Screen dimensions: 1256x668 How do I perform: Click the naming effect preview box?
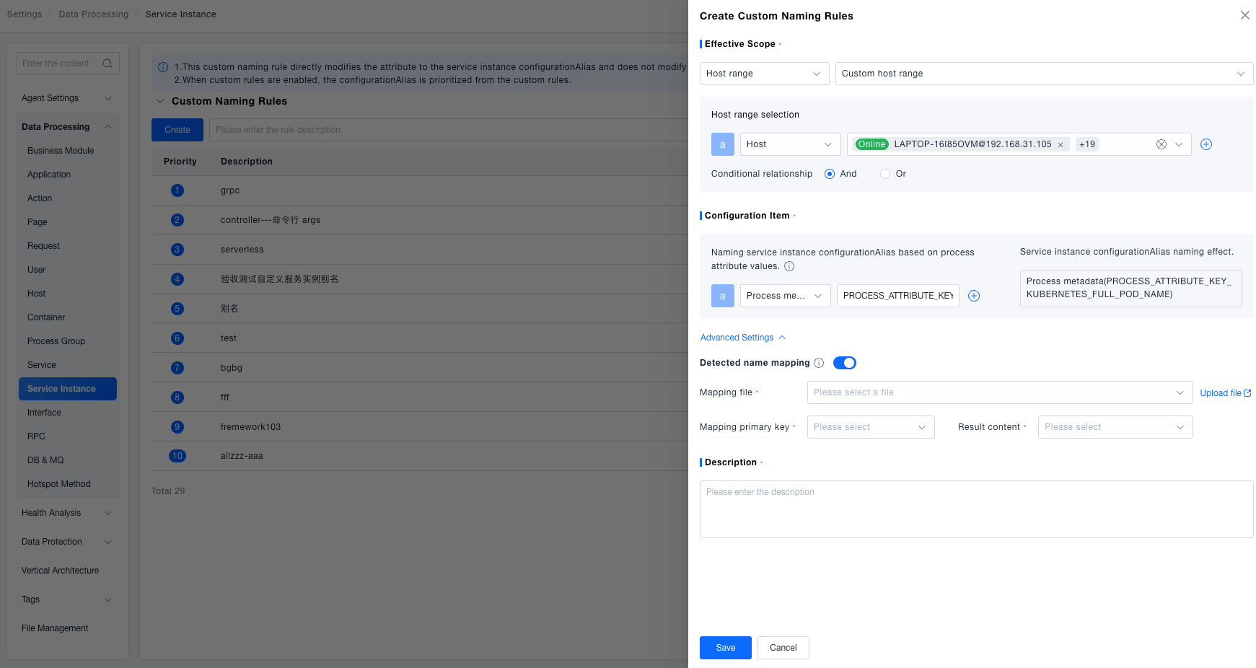[1130, 289]
